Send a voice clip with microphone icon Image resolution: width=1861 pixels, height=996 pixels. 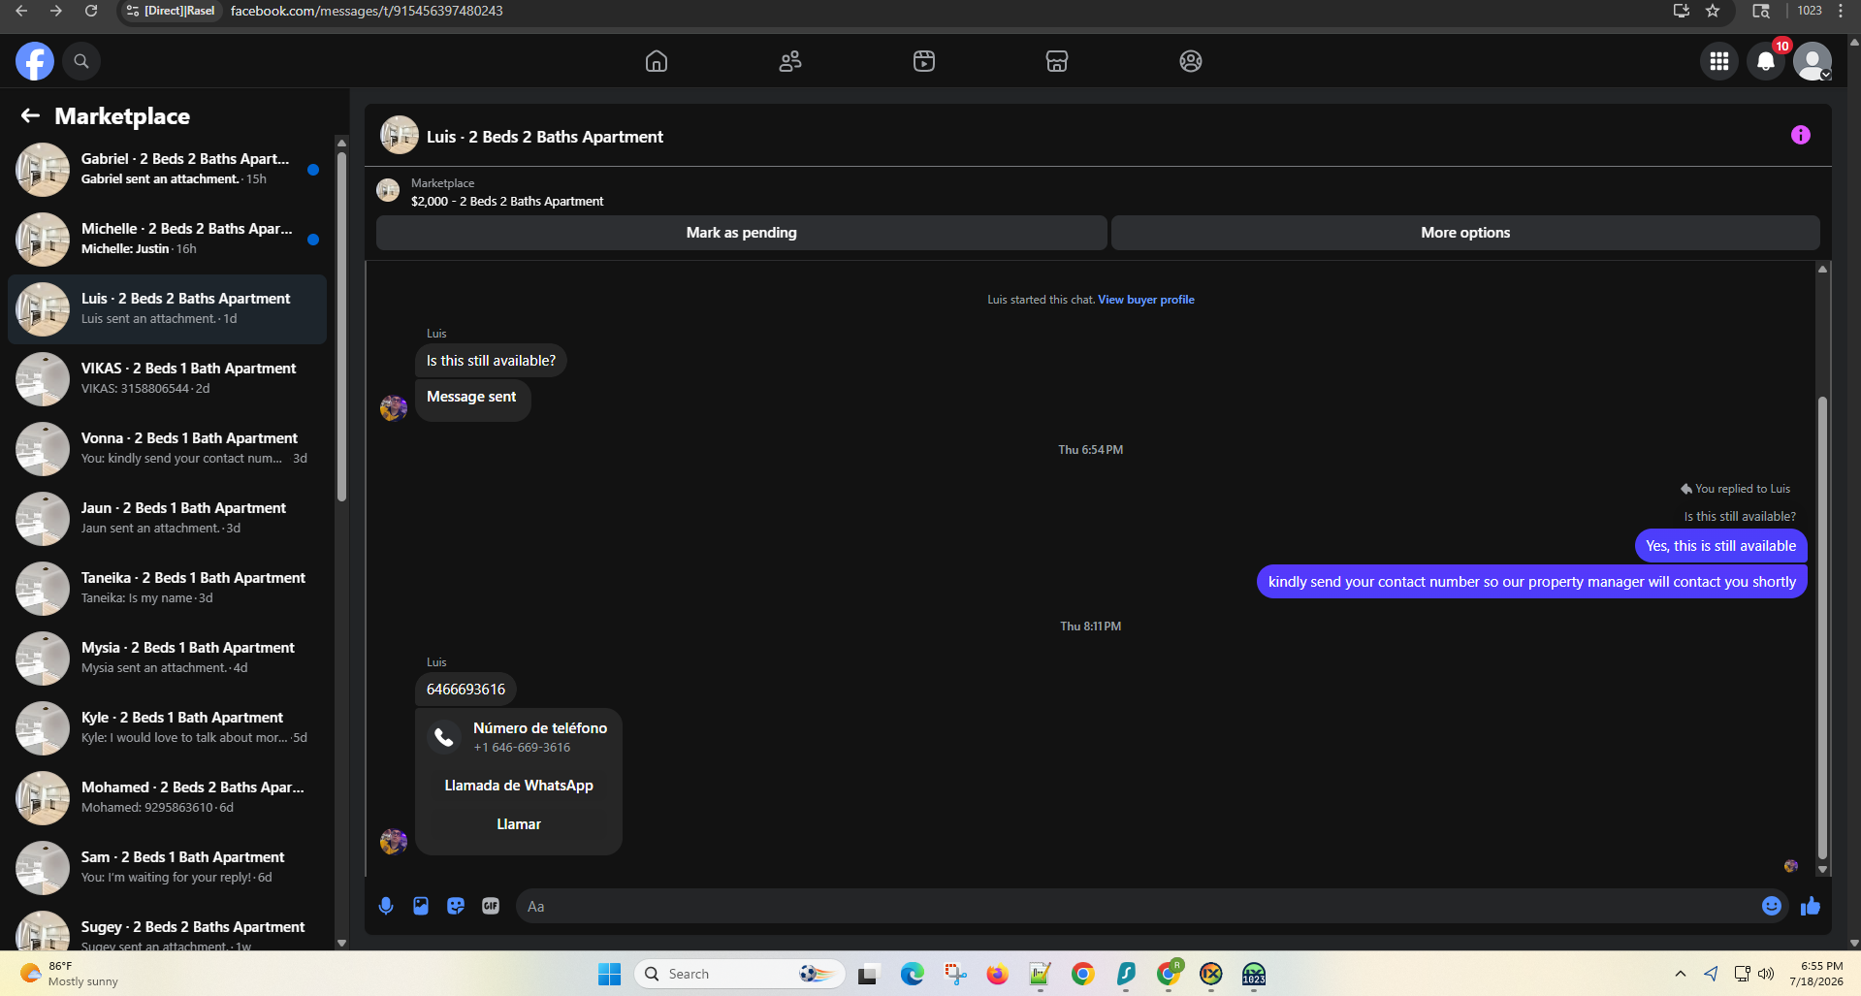pyautogui.click(x=386, y=906)
